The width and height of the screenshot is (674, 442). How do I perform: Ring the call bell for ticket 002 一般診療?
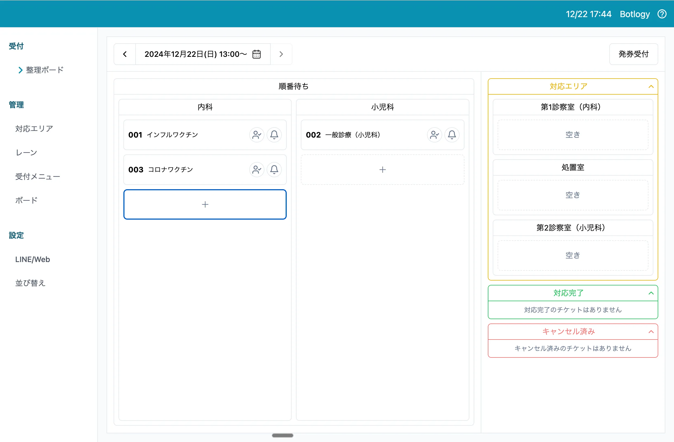click(452, 135)
